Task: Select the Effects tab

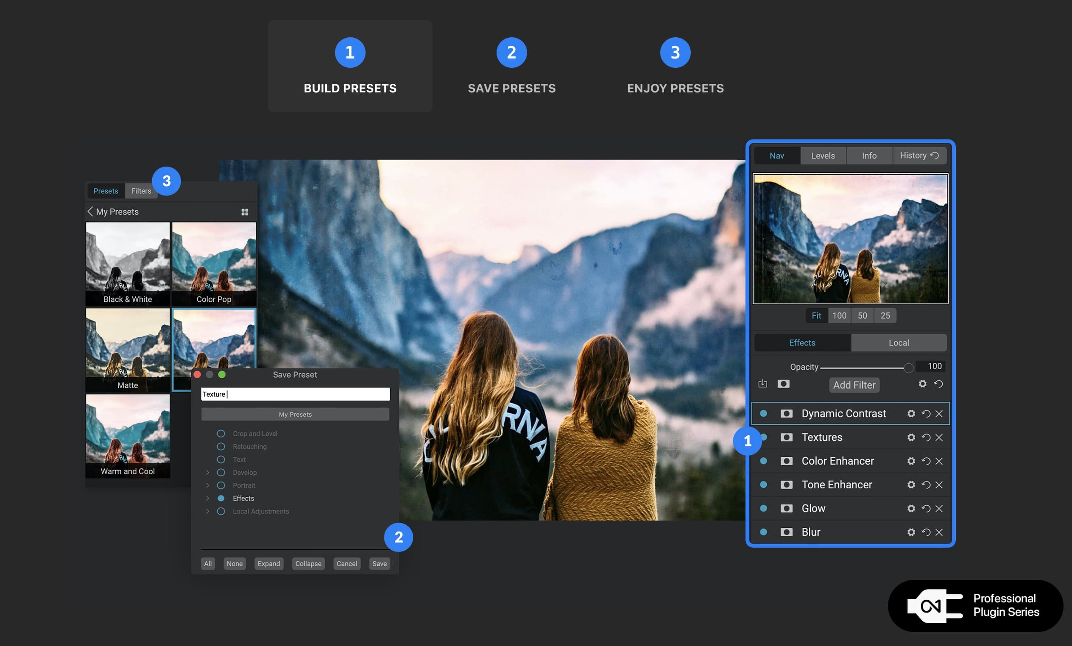Action: (x=802, y=342)
